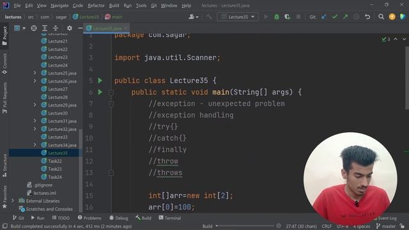Open the TODO tool window button

tap(61, 218)
